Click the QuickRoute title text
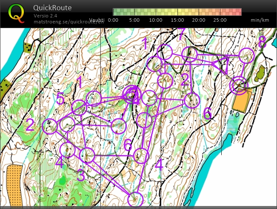Image resolution: width=277 pixels, height=209 pixels. click(52, 8)
